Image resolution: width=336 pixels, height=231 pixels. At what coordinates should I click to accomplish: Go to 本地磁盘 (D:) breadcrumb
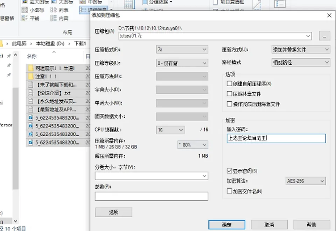(x=50, y=44)
